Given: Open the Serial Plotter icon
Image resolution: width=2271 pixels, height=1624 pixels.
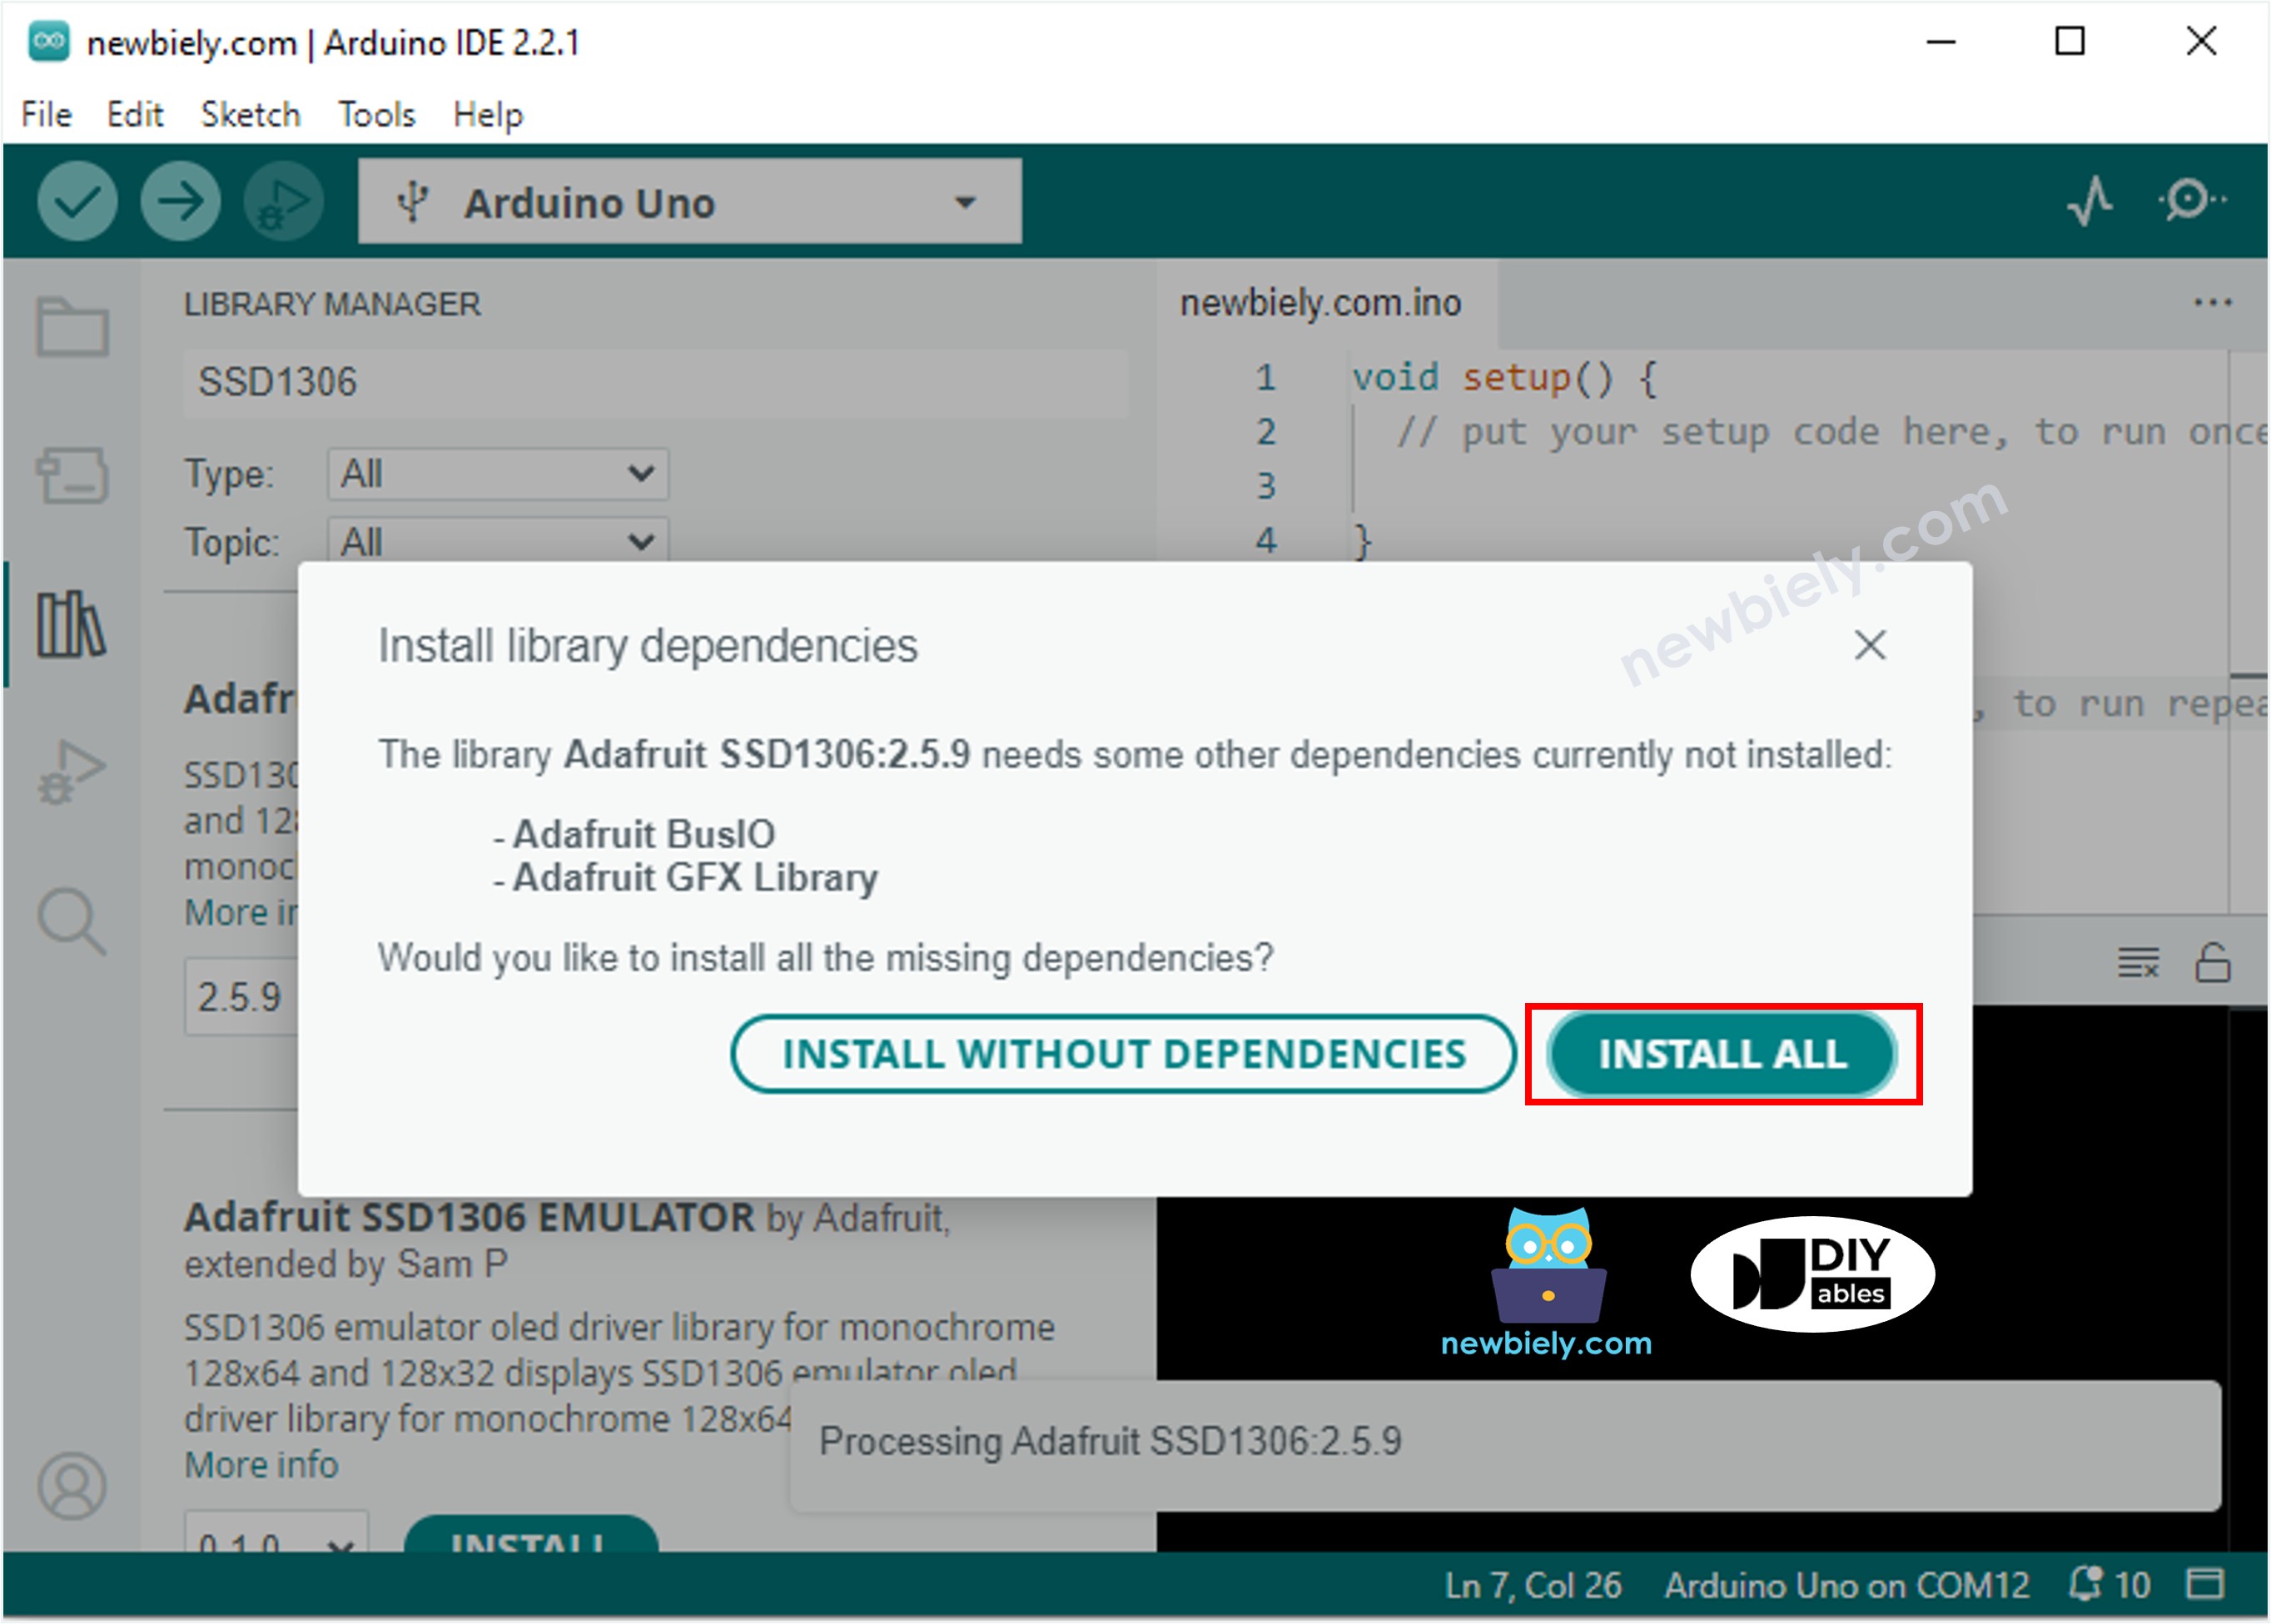Looking at the screenshot, I should 2090,201.
